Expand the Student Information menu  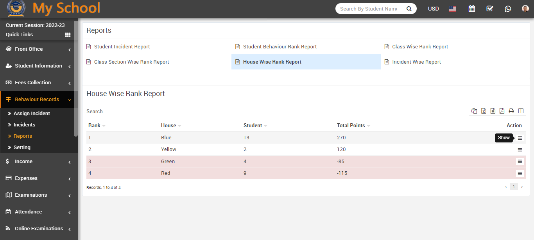click(x=38, y=66)
